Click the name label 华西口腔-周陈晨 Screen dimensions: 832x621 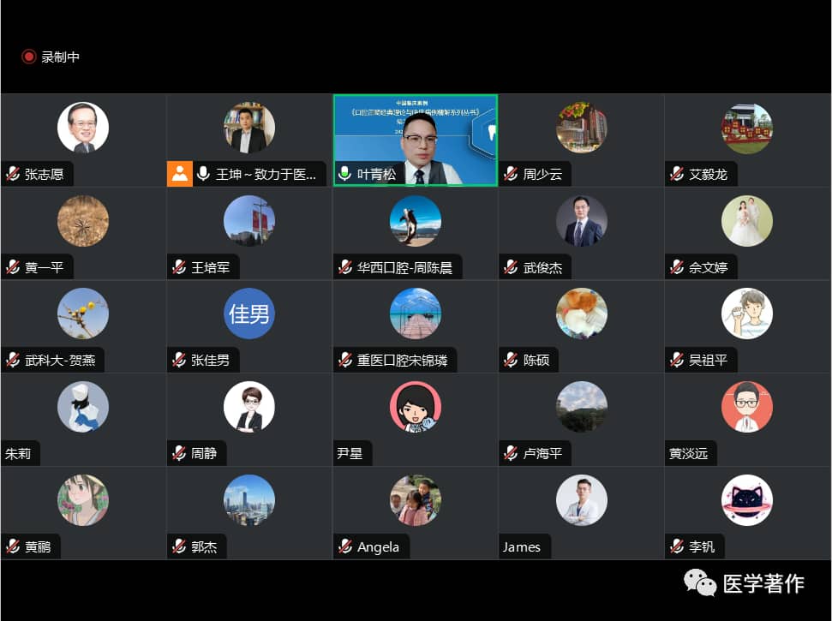pos(404,268)
